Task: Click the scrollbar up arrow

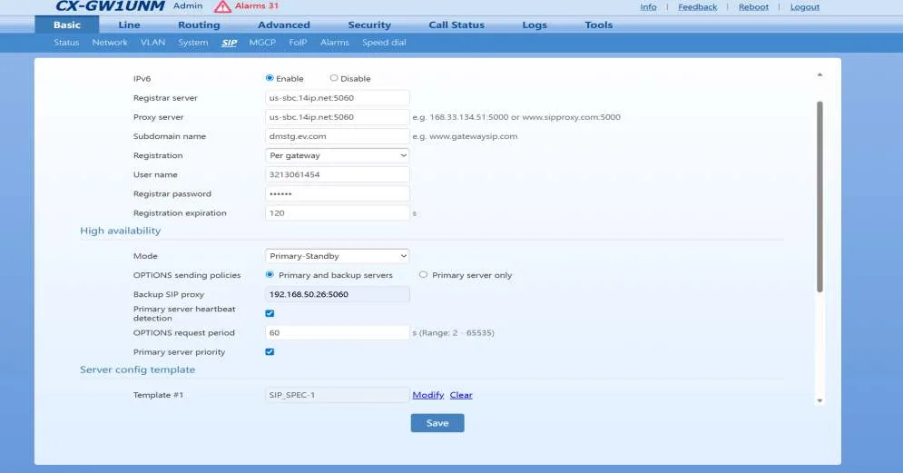Action: tap(820, 74)
